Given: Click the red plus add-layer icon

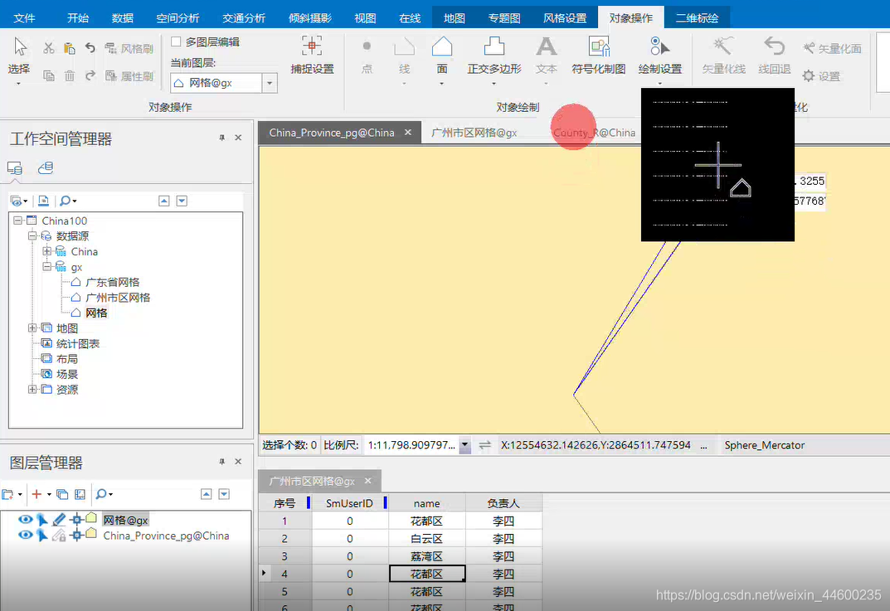Looking at the screenshot, I should [36, 495].
